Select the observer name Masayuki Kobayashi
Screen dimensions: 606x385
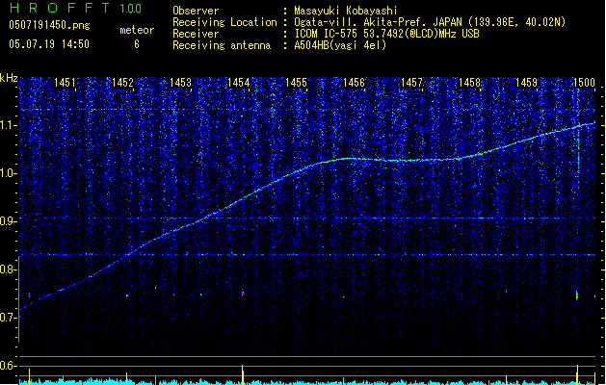pyautogui.click(x=347, y=11)
